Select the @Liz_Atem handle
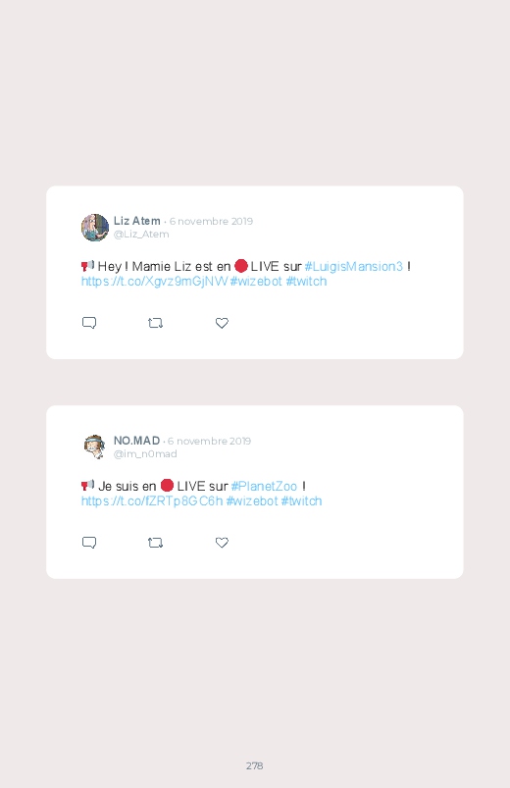Image resolution: width=510 pixels, height=788 pixels. pos(141,235)
